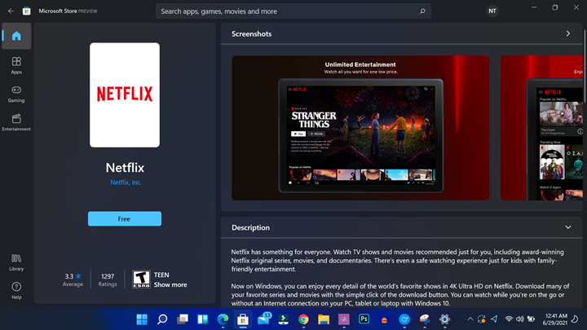587x330 pixels.
Task: Click Show more under TEEN rating
Action: pos(170,284)
